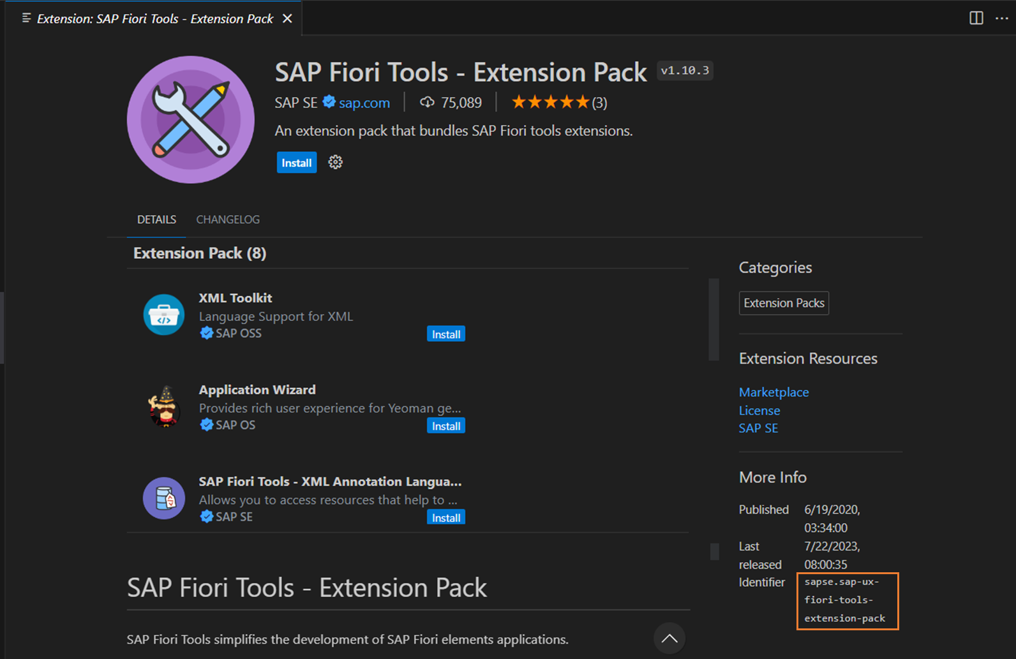Open the Marketplace resource link
This screenshot has width=1016, height=659.
point(773,392)
